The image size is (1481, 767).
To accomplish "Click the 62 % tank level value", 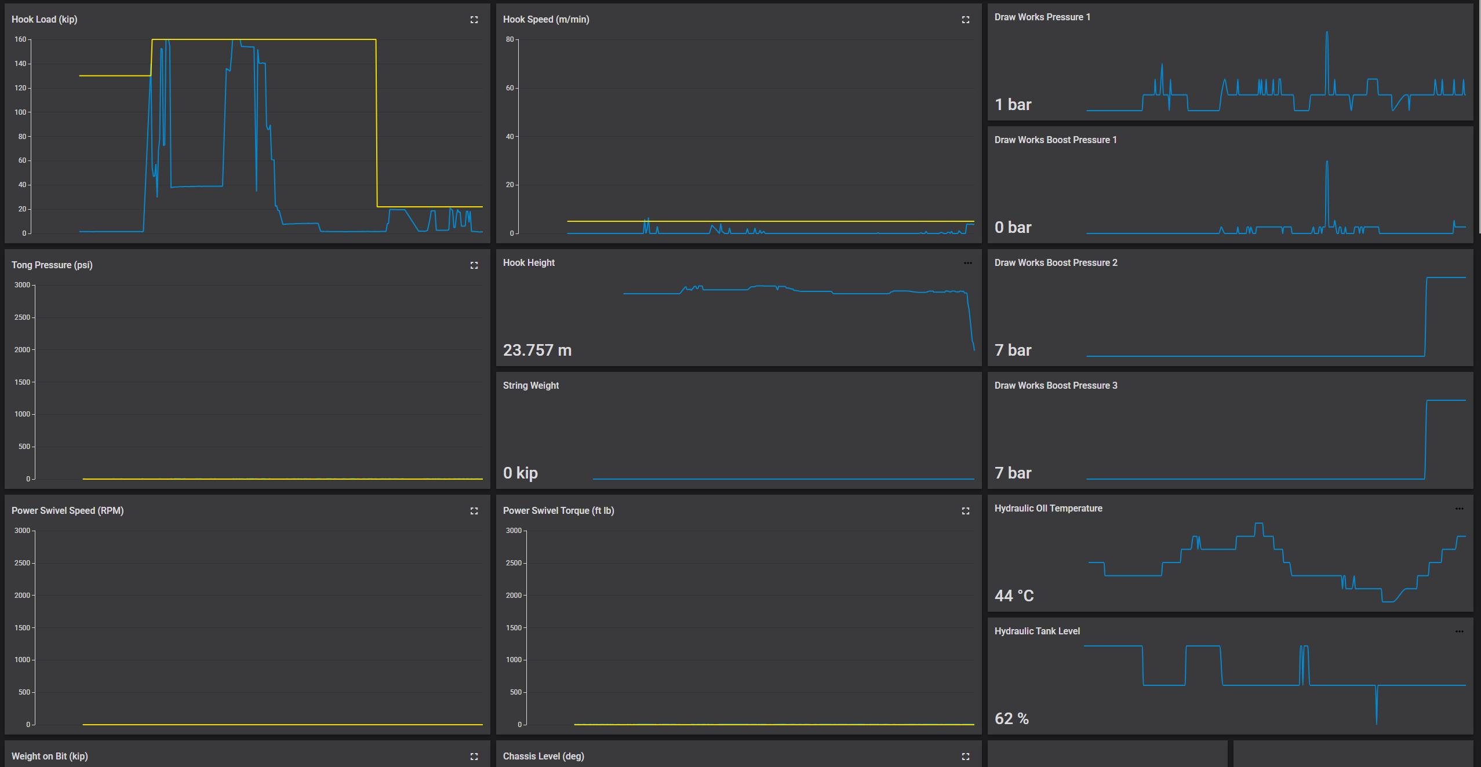I will [x=1012, y=719].
